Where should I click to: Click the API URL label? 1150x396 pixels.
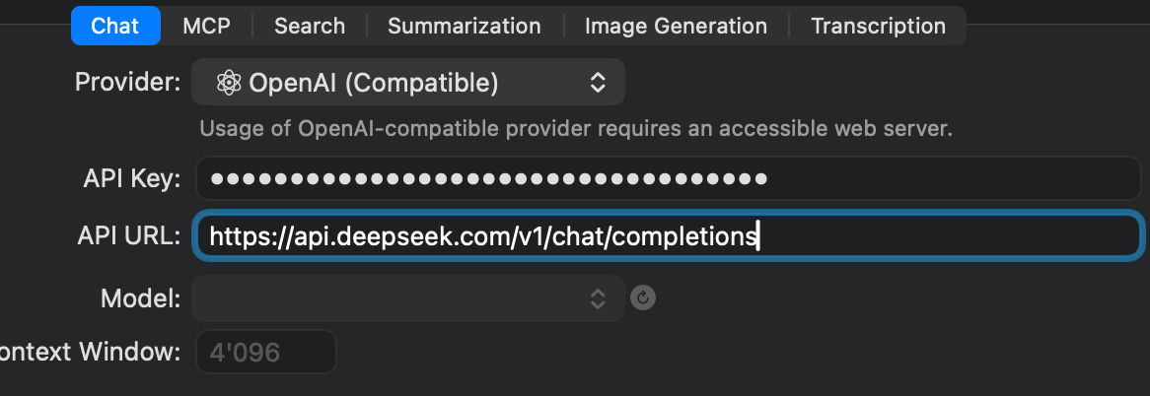point(129,235)
